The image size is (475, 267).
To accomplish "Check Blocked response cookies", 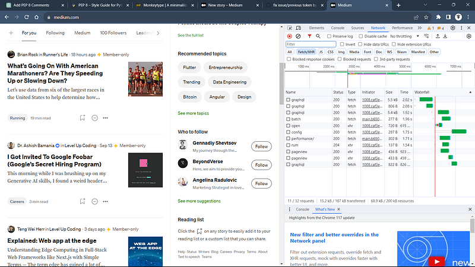I will 289,59.
